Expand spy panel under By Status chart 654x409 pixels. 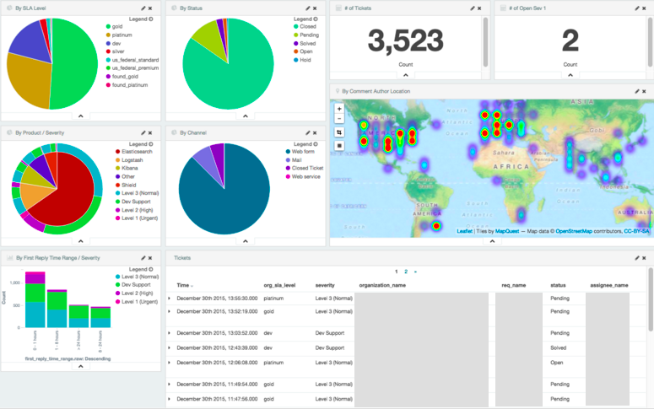coord(246,116)
